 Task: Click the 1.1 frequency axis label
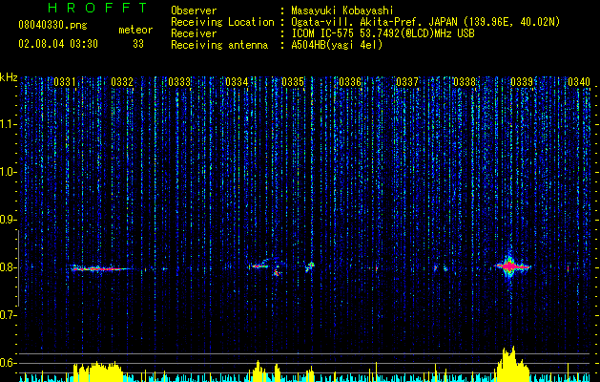(9, 125)
